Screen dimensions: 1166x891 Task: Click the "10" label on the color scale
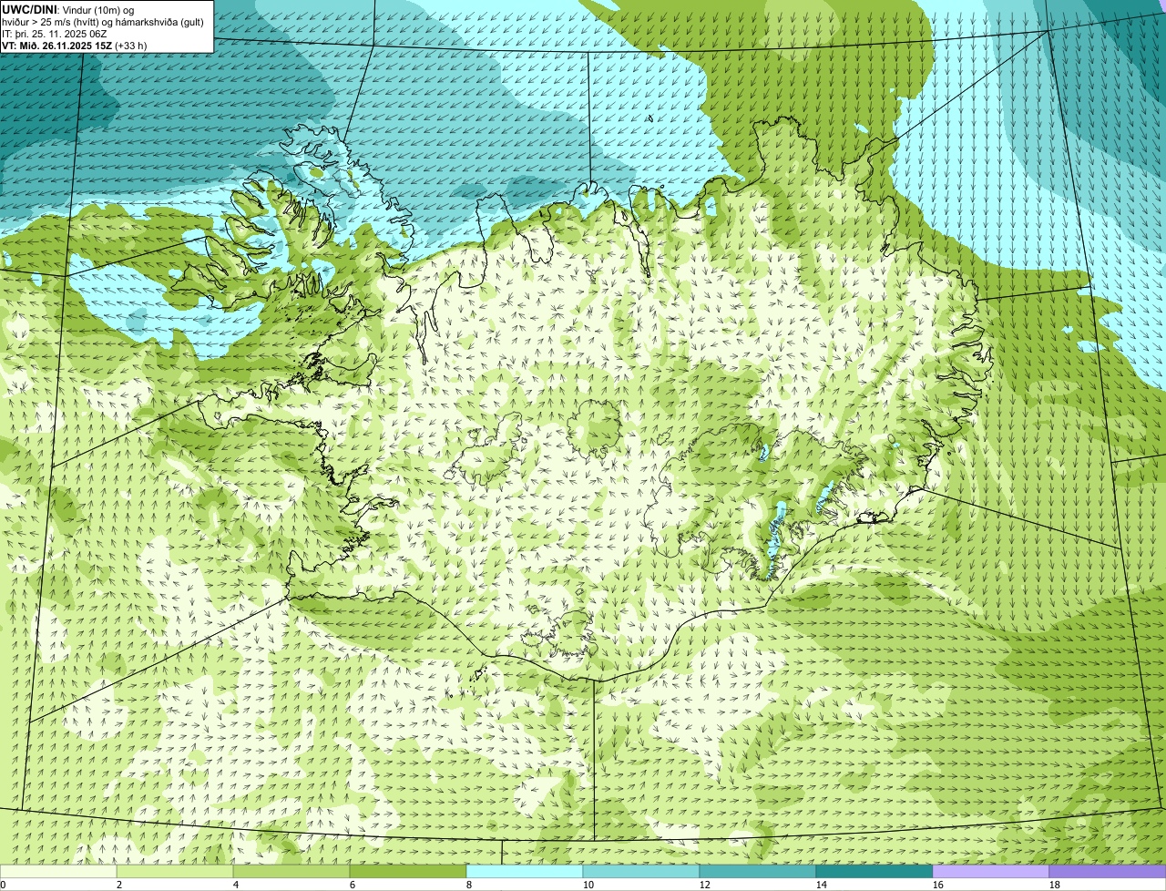pyautogui.click(x=588, y=885)
